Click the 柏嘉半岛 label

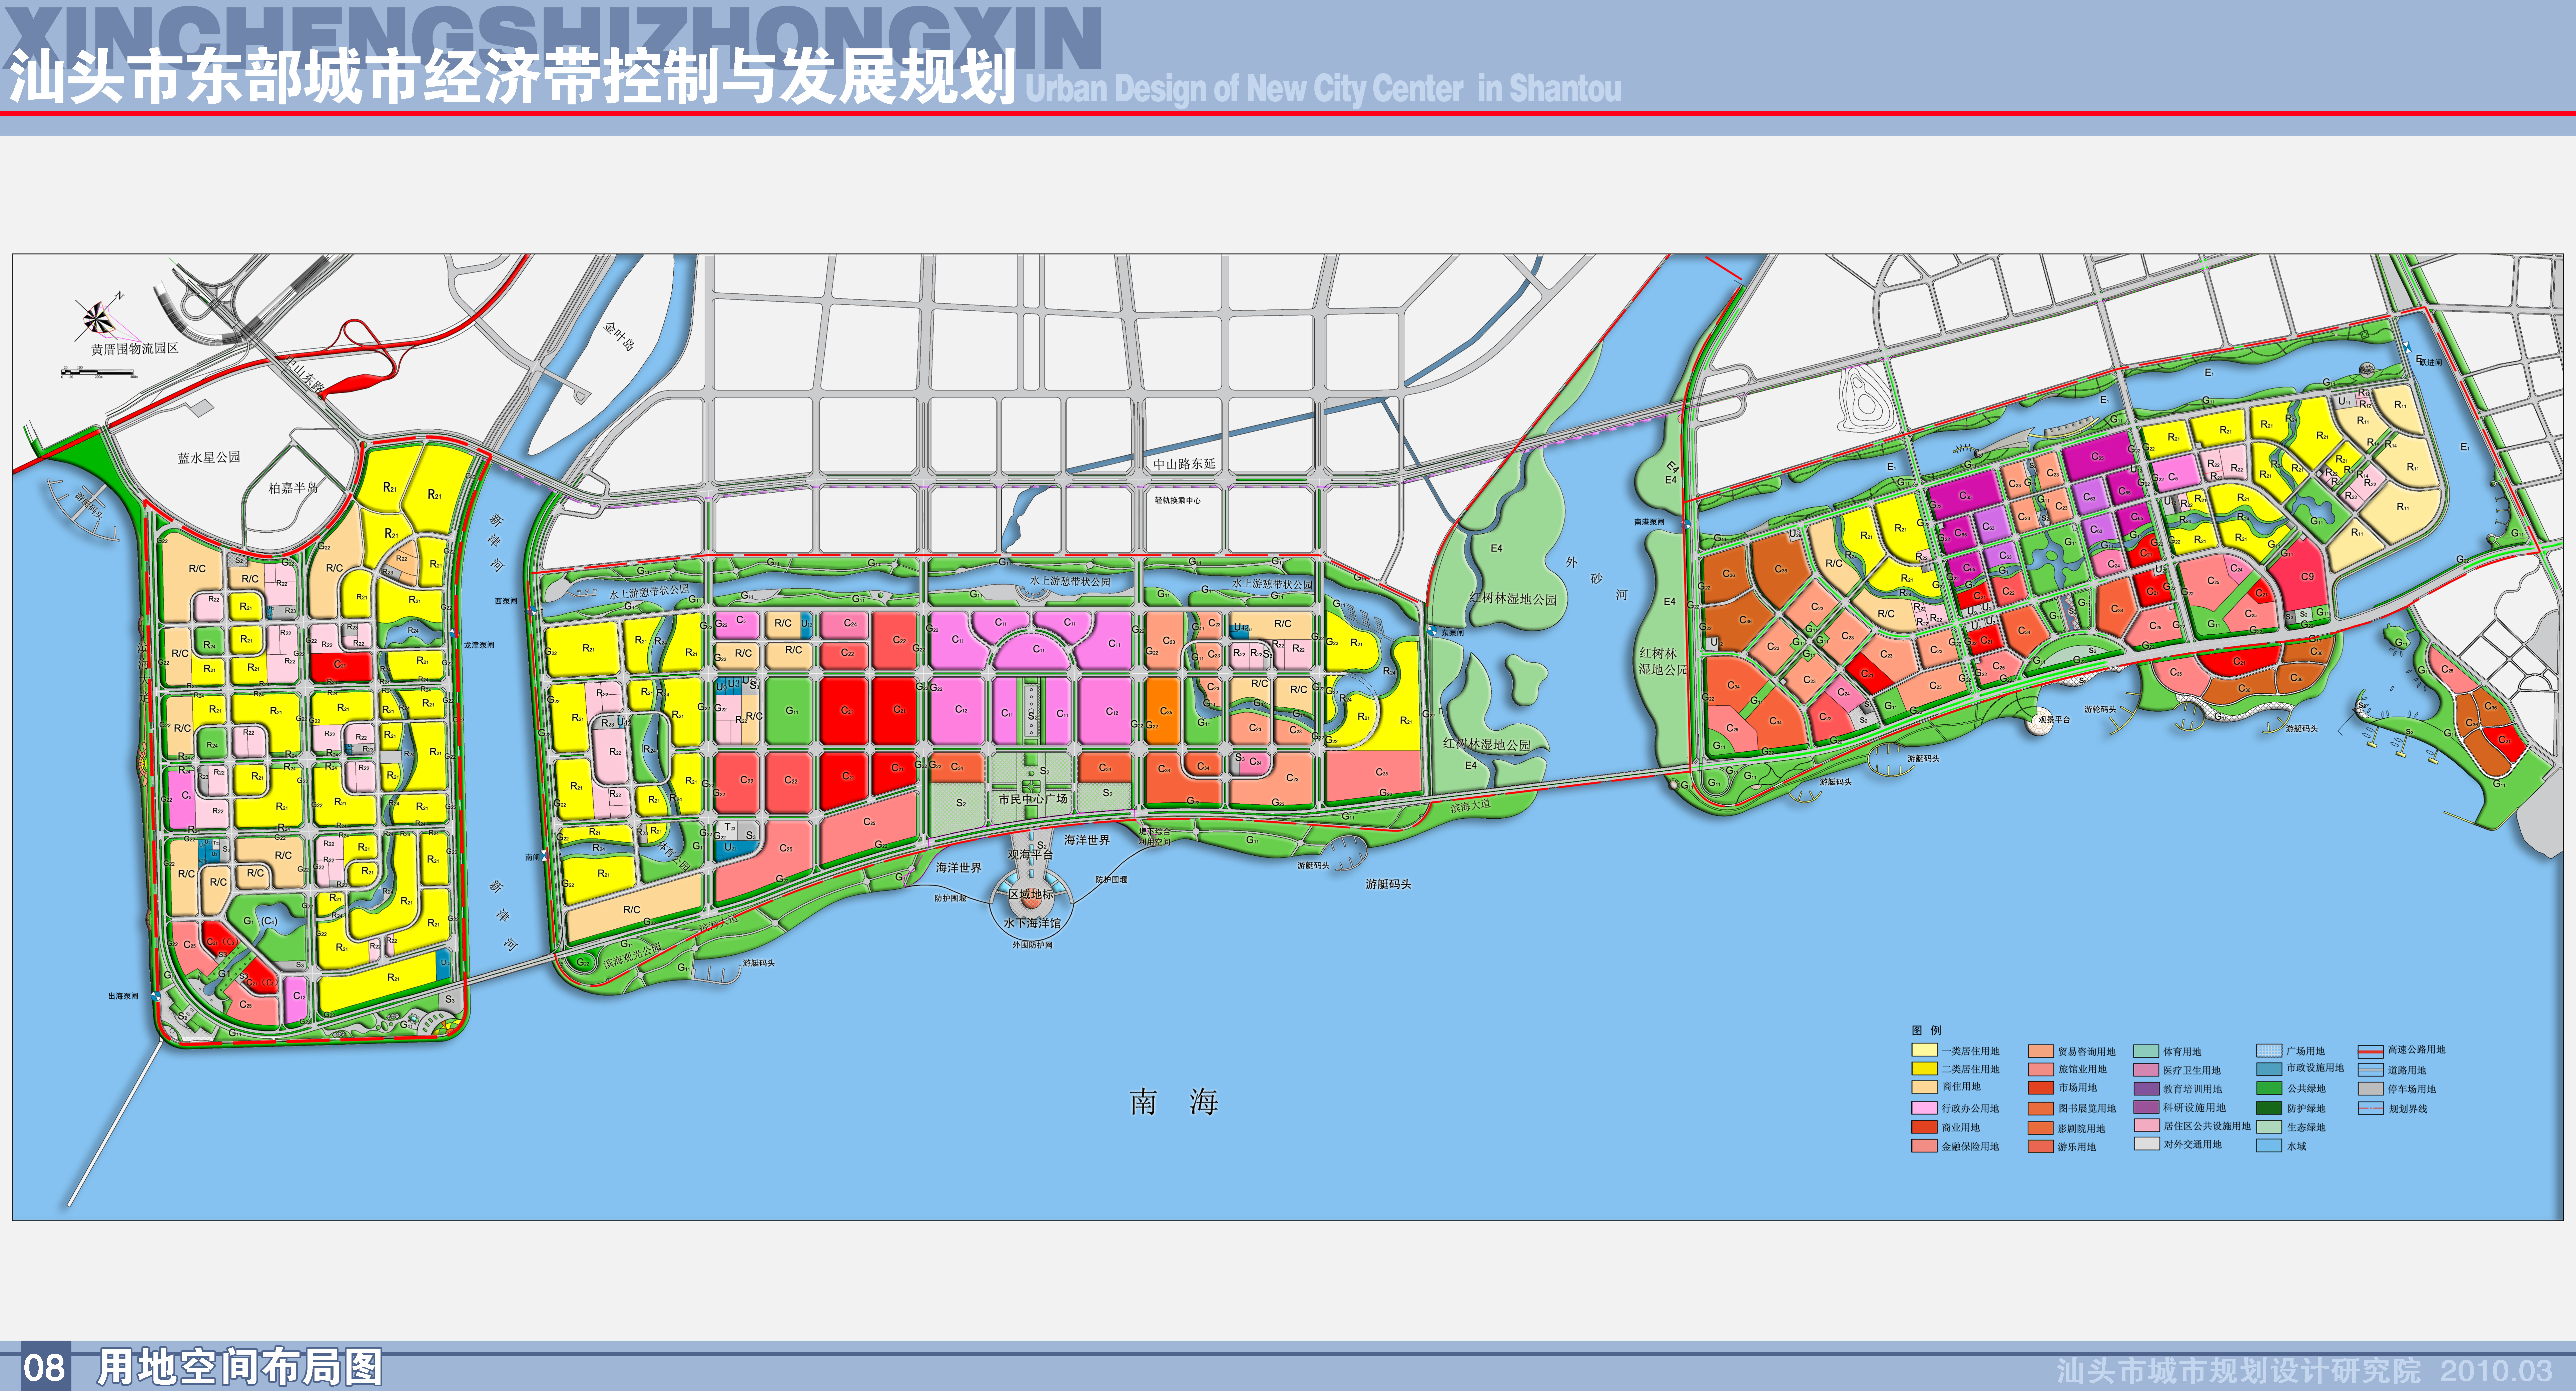click(293, 488)
